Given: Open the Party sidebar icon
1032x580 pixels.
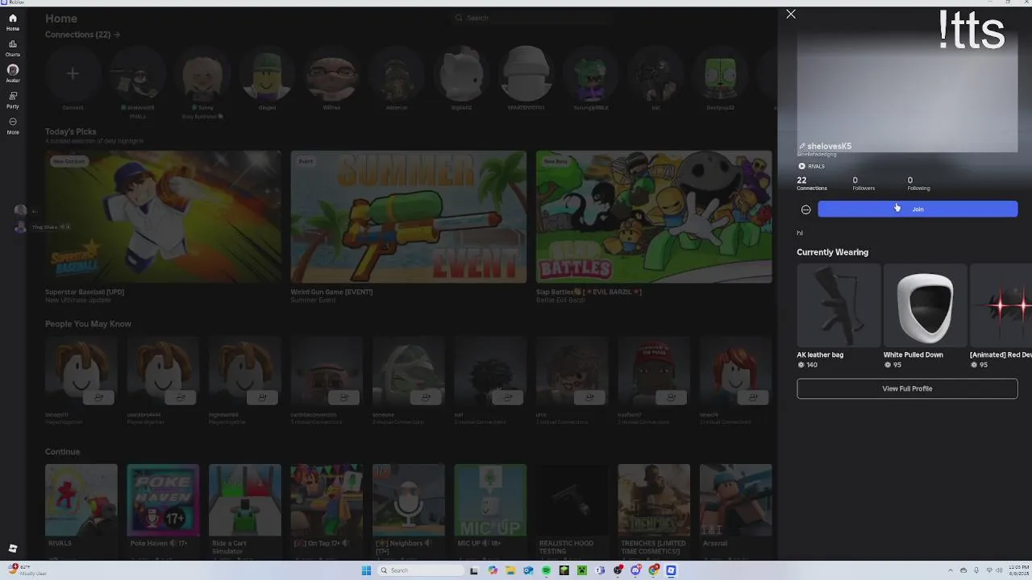Looking at the screenshot, I should coord(13,99).
